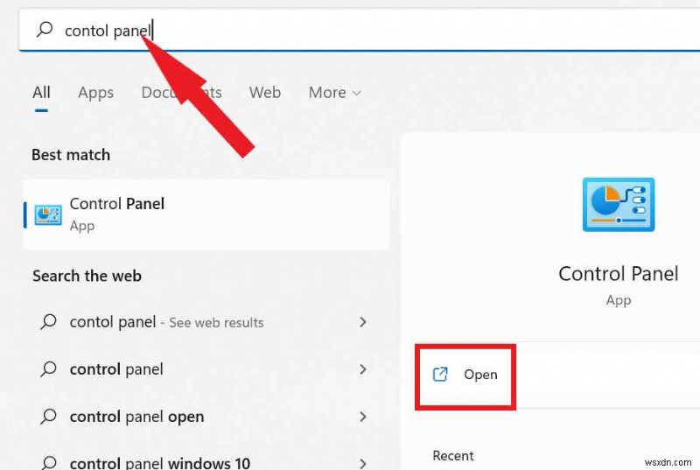Switch to the Apps tab
Image resolution: width=700 pixels, height=470 pixels.
[x=95, y=93]
